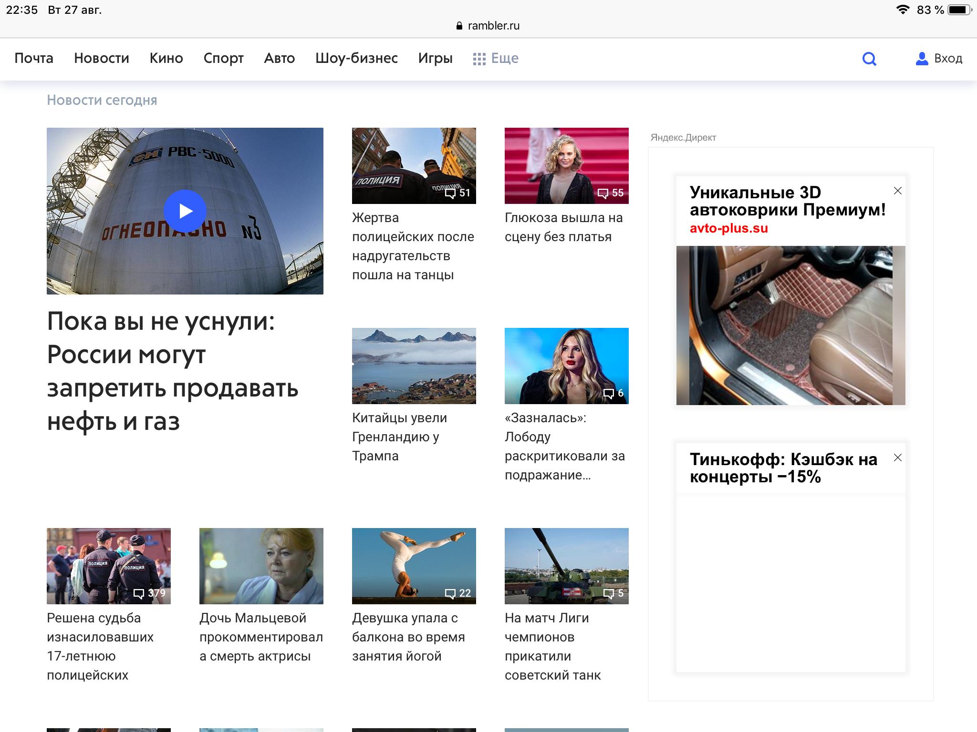Viewport: 977px width, 732px height.
Task: Read Решена судьба полицейских article
Action: click(100, 647)
